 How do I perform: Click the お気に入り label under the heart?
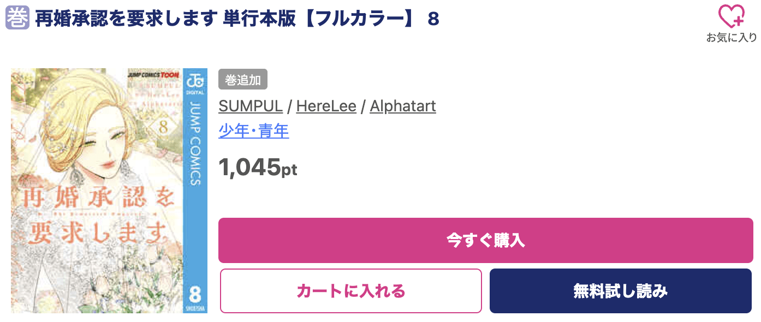click(732, 38)
